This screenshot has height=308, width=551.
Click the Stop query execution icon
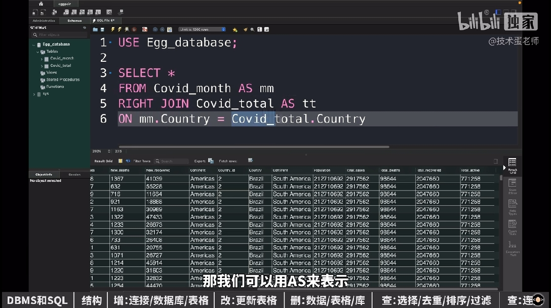click(x=134, y=29)
